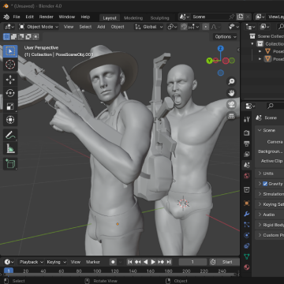Viewport: 284px width, 284px height.
Task: Select the Rotate tool
Action: 10,93
